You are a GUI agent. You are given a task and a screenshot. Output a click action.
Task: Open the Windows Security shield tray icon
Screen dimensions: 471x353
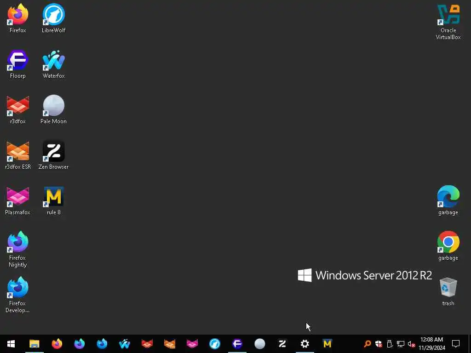click(379, 344)
